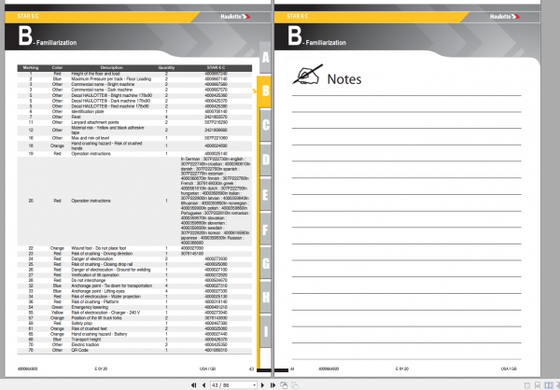Go to the next page
This screenshot has width=560, height=390.
click(x=262, y=385)
